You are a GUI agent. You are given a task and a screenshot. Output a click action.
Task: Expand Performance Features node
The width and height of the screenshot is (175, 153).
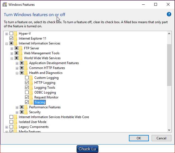click(x=17, y=107)
